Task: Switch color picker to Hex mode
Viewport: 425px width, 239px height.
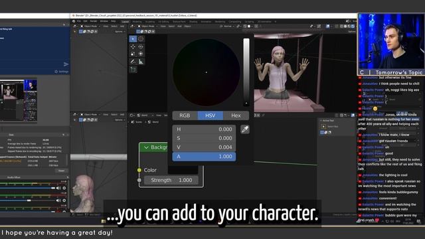Action: [236, 116]
